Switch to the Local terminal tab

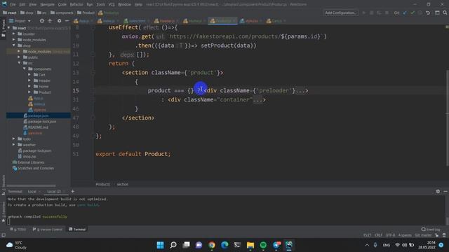32,191
